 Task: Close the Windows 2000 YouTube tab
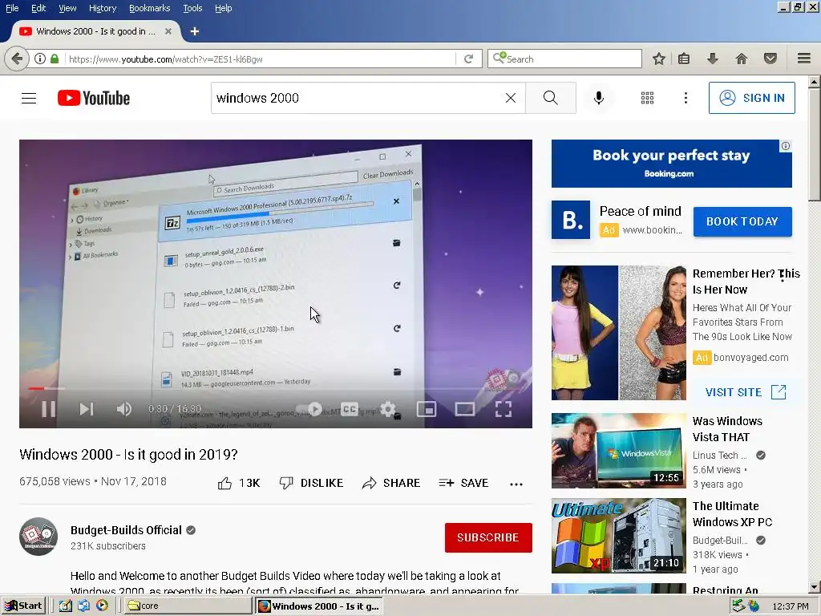(168, 31)
